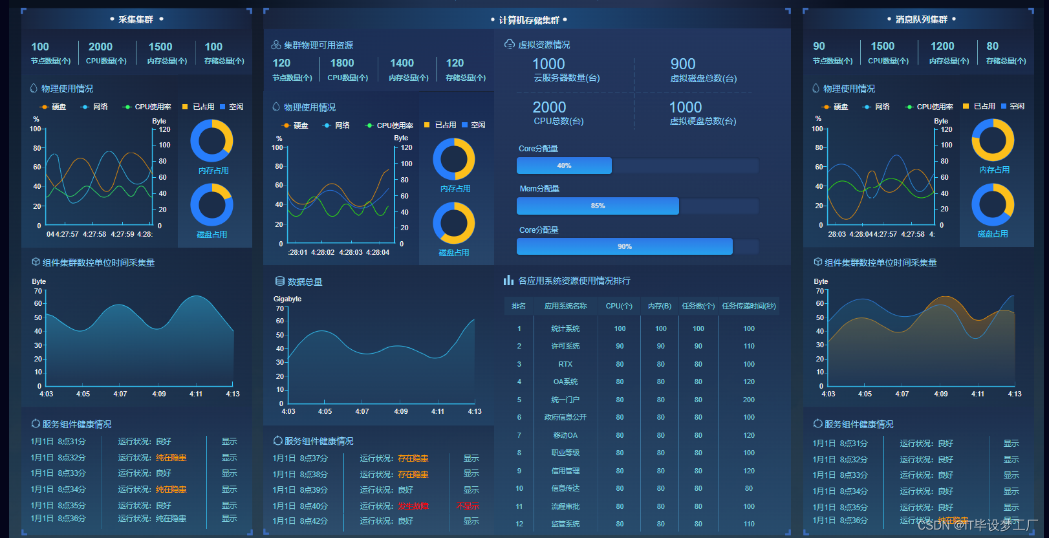Click 内存占用 donut chart in 采集集群
1049x538 pixels.
[211, 141]
